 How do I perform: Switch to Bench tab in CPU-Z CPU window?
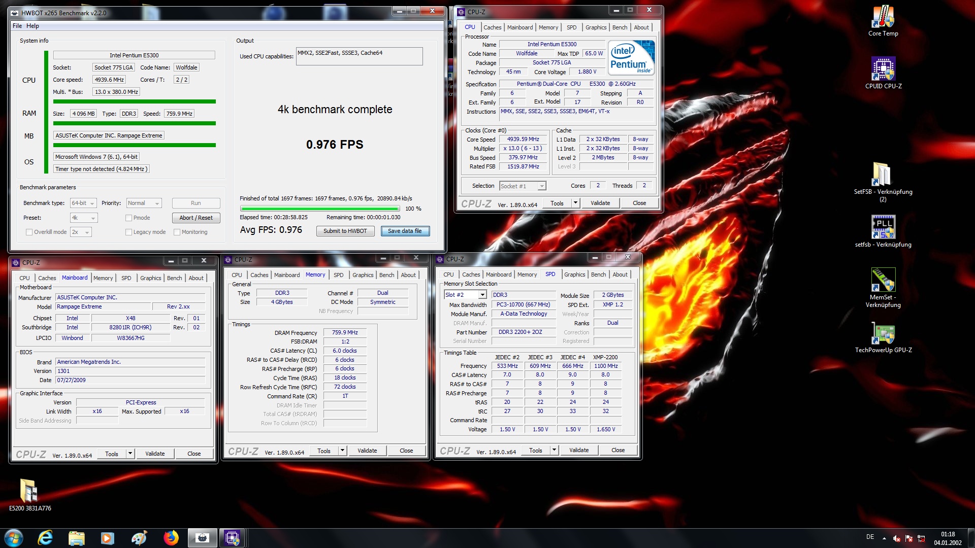[620, 27]
